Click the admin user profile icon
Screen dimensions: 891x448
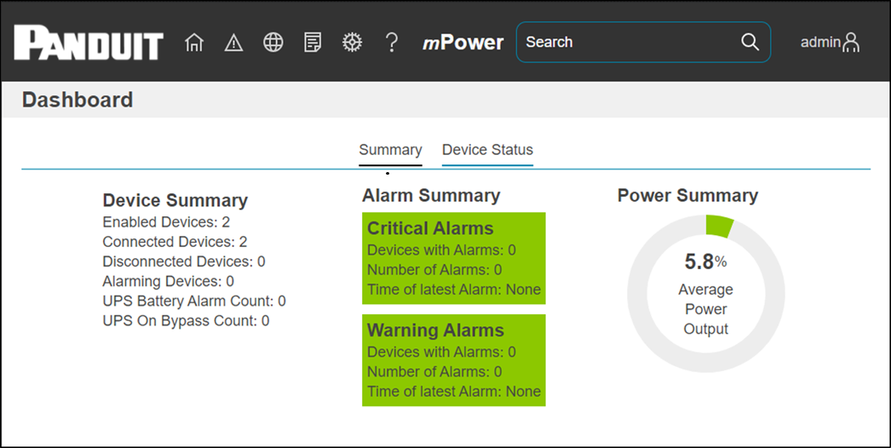pos(850,43)
